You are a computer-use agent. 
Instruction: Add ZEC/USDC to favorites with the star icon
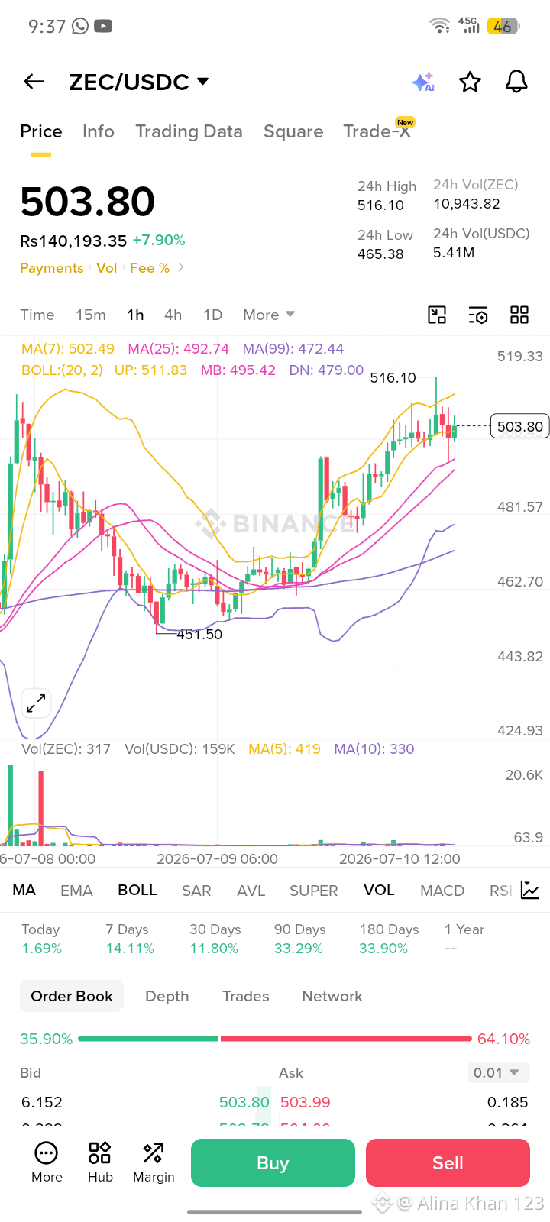(x=470, y=82)
